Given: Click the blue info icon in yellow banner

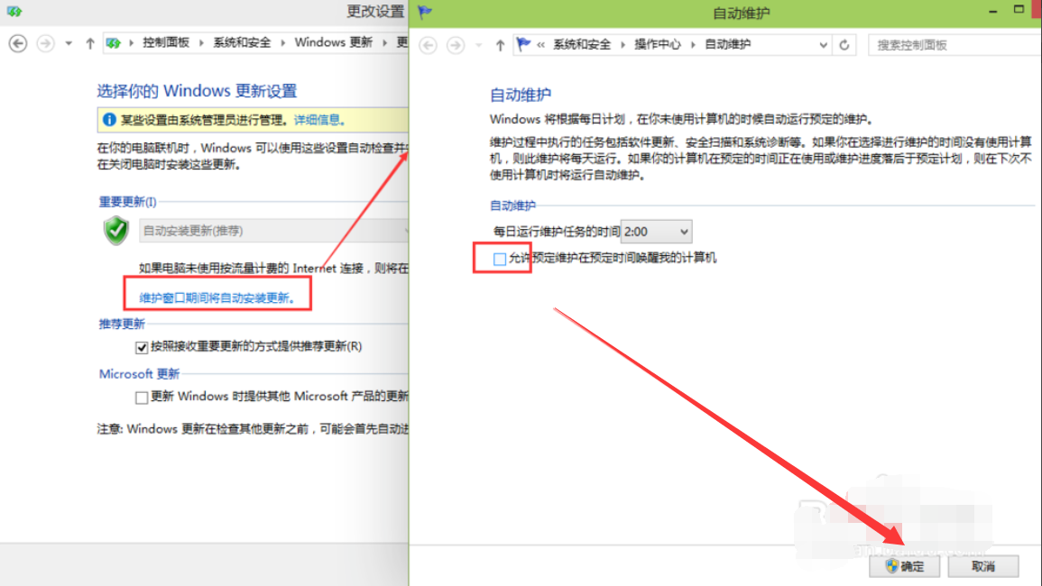Looking at the screenshot, I should (109, 120).
